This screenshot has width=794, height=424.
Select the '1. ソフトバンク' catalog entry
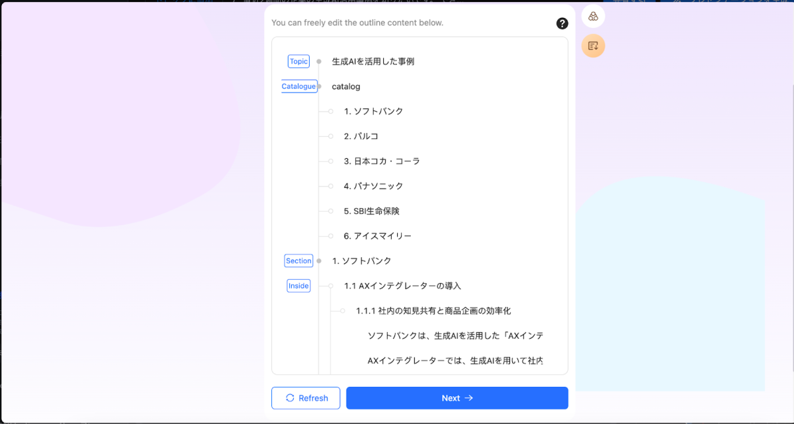tap(373, 111)
